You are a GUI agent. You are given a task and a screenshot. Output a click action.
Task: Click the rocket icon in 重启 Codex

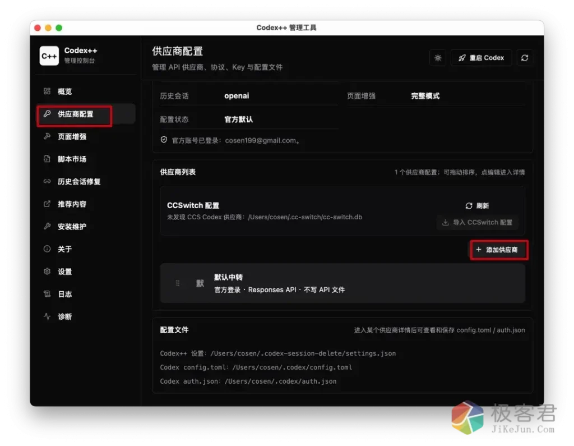click(x=462, y=58)
